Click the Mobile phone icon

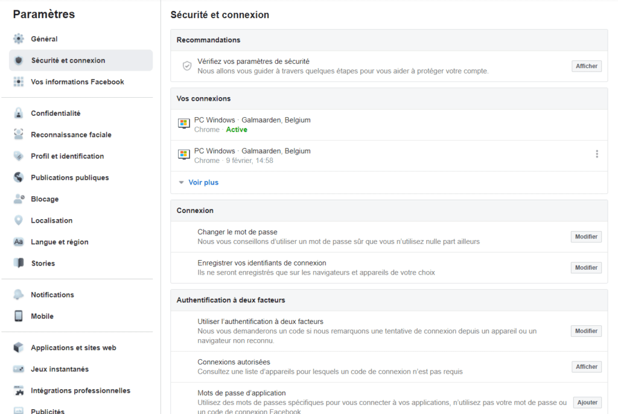19,316
